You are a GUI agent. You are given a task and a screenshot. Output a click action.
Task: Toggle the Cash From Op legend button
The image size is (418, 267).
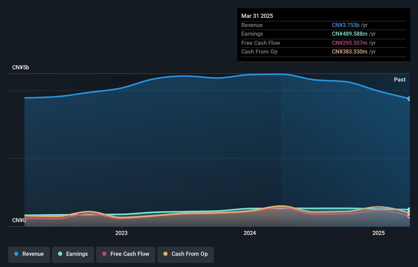[x=186, y=255]
